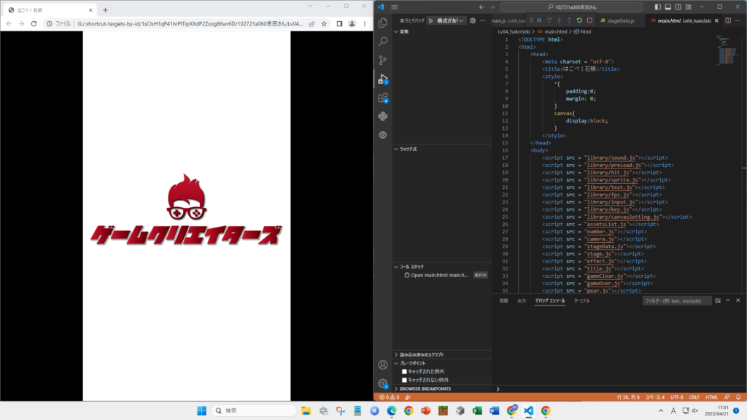Click the html symbol breadcrumb

(x=582, y=32)
